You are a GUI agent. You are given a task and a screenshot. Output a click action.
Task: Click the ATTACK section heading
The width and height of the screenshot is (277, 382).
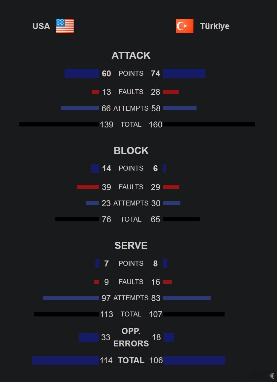point(131,56)
